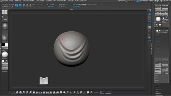Select PolyMesh3D star tool
Image resolution: width=171 pixels, height=96 pixels.
tap(157, 25)
